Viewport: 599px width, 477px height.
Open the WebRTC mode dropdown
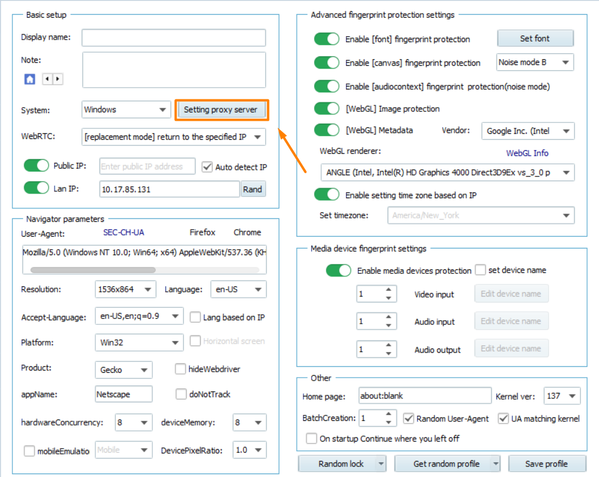[257, 137]
